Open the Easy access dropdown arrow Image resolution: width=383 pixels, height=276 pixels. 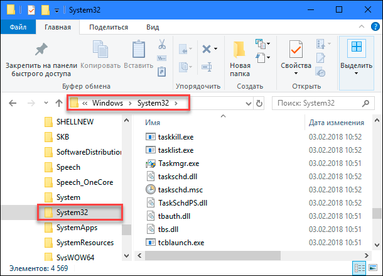pos(269,58)
